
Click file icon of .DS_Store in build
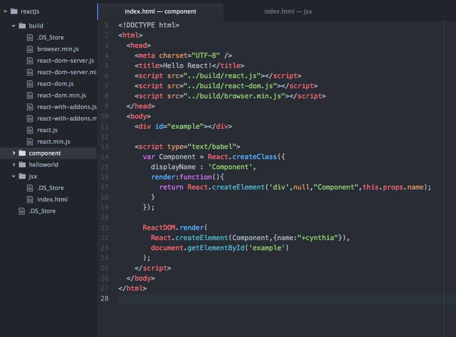pyautogui.click(x=30, y=38)
